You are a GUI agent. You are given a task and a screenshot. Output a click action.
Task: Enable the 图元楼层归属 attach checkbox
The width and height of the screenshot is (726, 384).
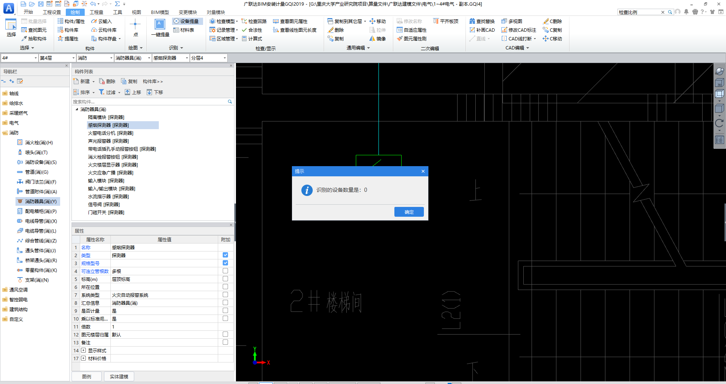[225, 335]
